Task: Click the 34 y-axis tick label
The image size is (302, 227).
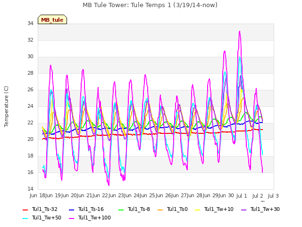Action: tap(30, 24)
